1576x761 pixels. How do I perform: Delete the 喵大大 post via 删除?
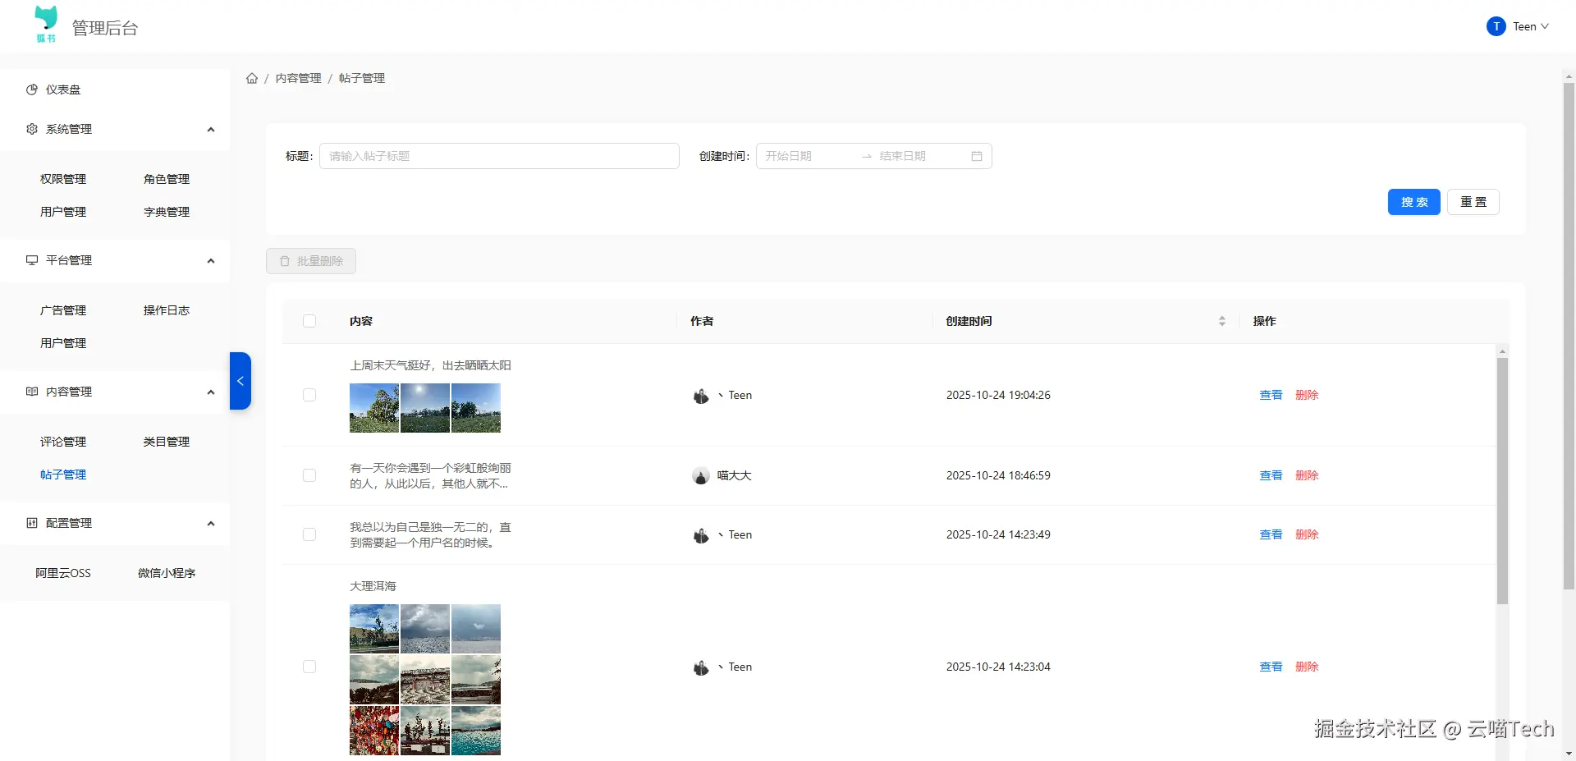tap(1307, 475)
